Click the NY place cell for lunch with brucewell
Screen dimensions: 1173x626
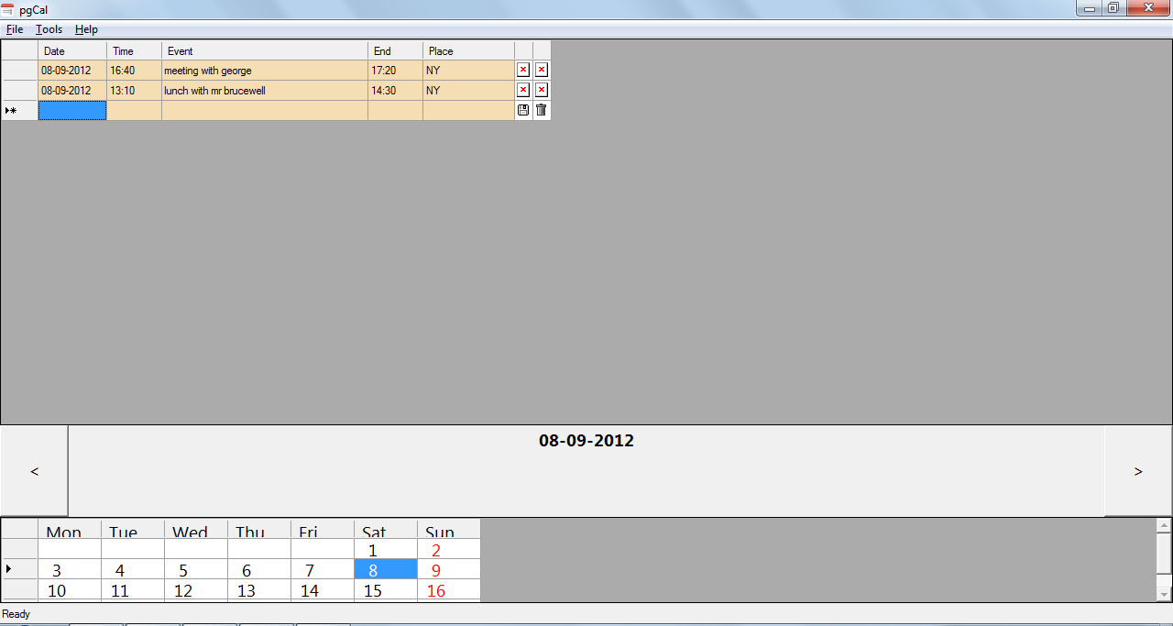[x=469, y=90]
